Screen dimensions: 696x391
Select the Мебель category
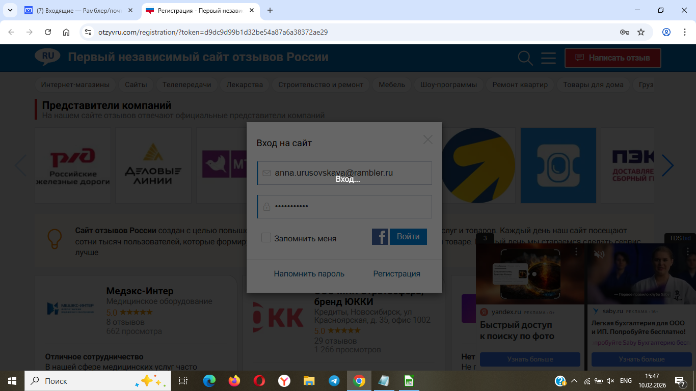pos(392,85)
